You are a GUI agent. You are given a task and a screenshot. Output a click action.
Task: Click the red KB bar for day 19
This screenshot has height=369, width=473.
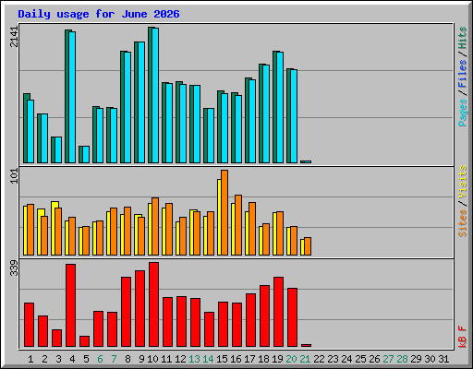pos(278,312)
